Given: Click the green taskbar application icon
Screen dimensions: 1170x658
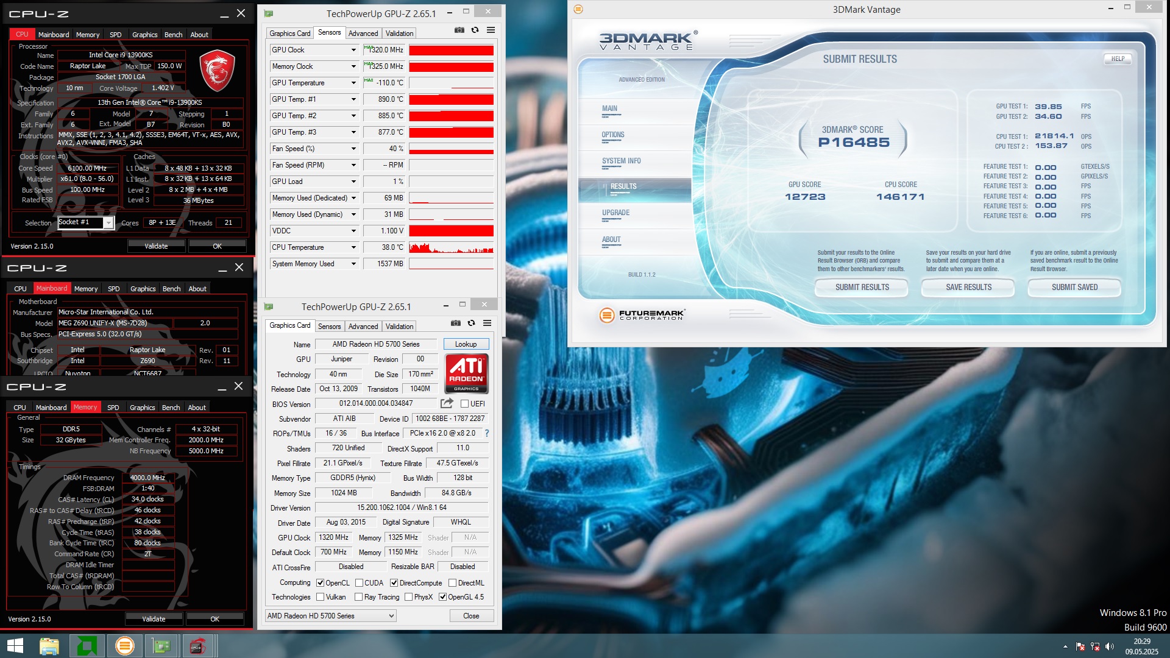Looking at the screenshot, I should [x=87, y=646].
